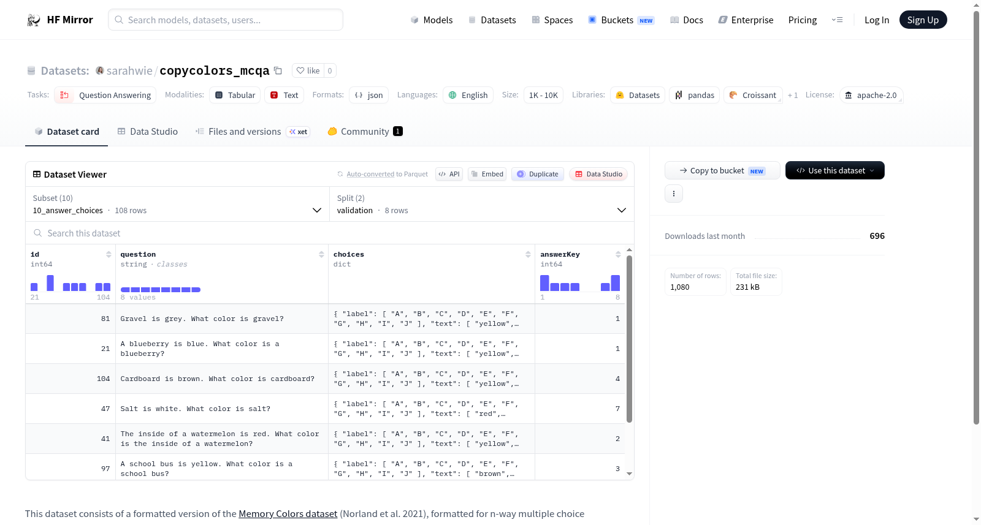Switch to the Data Studio tab
Screen dimensions: 981x525
148,132
